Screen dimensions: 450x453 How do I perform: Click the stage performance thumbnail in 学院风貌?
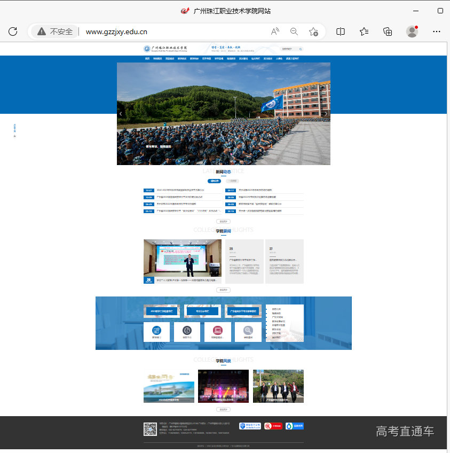click(x=223, y=386)
